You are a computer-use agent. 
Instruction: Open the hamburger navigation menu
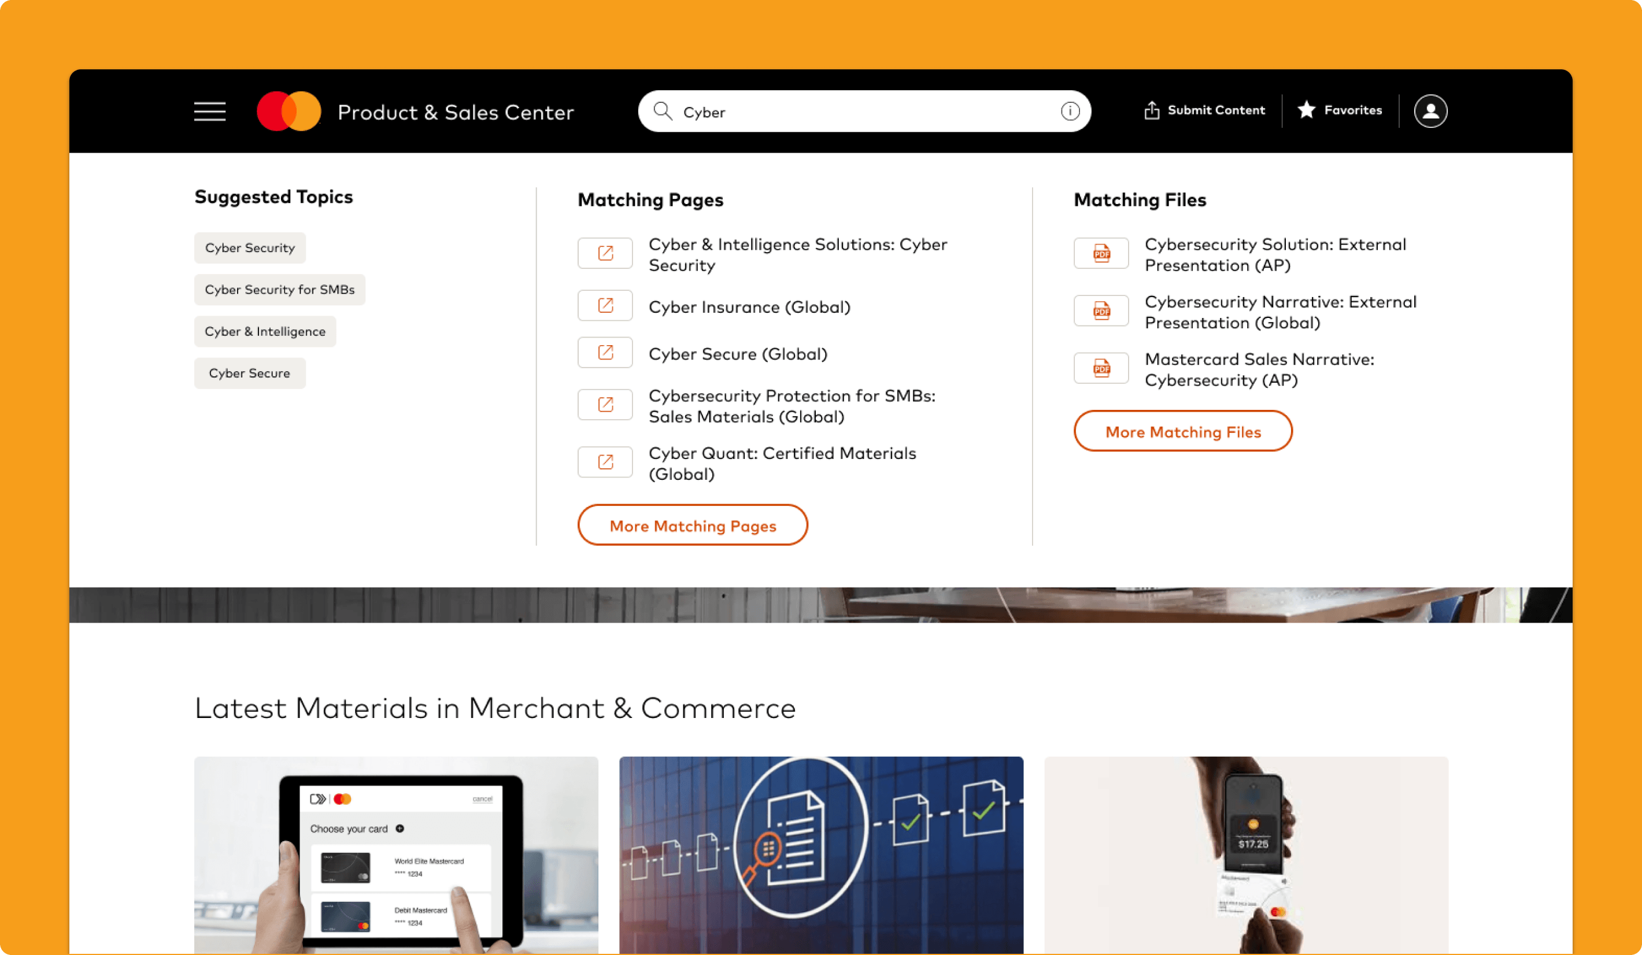click(x=210, y=112)
